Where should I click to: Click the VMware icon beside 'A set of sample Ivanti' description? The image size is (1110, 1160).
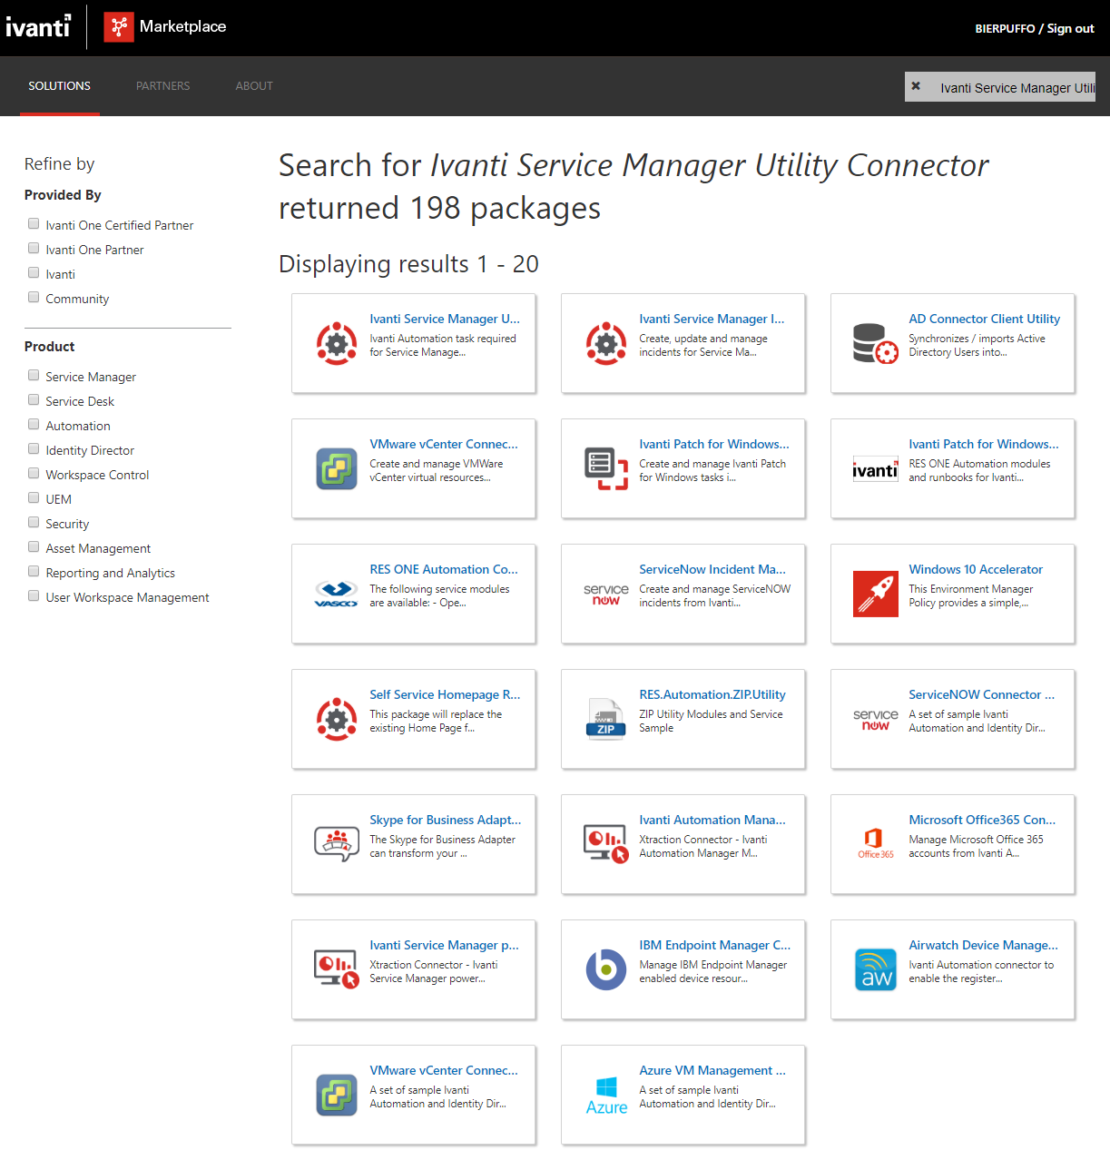click(x=337, y=1095)
